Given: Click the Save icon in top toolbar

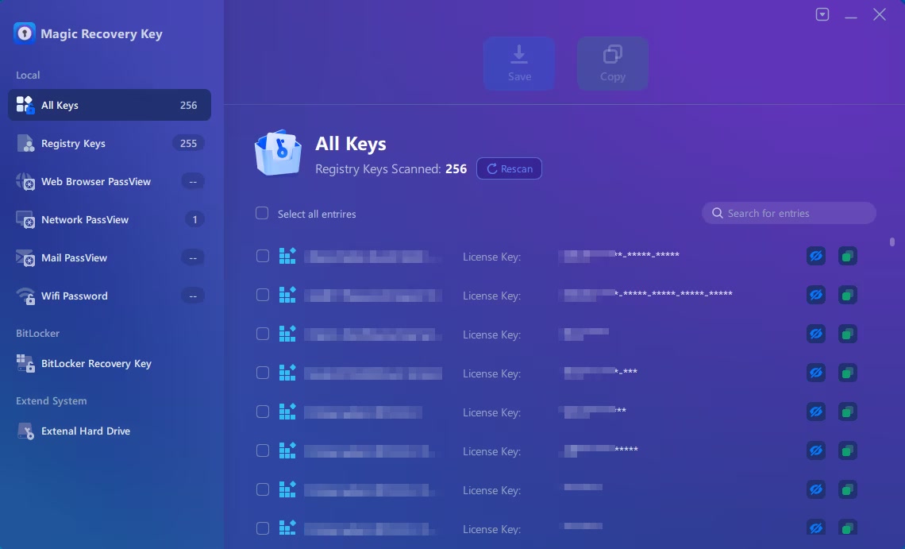Looking at the screenshot, I should (x=519, y=63).
